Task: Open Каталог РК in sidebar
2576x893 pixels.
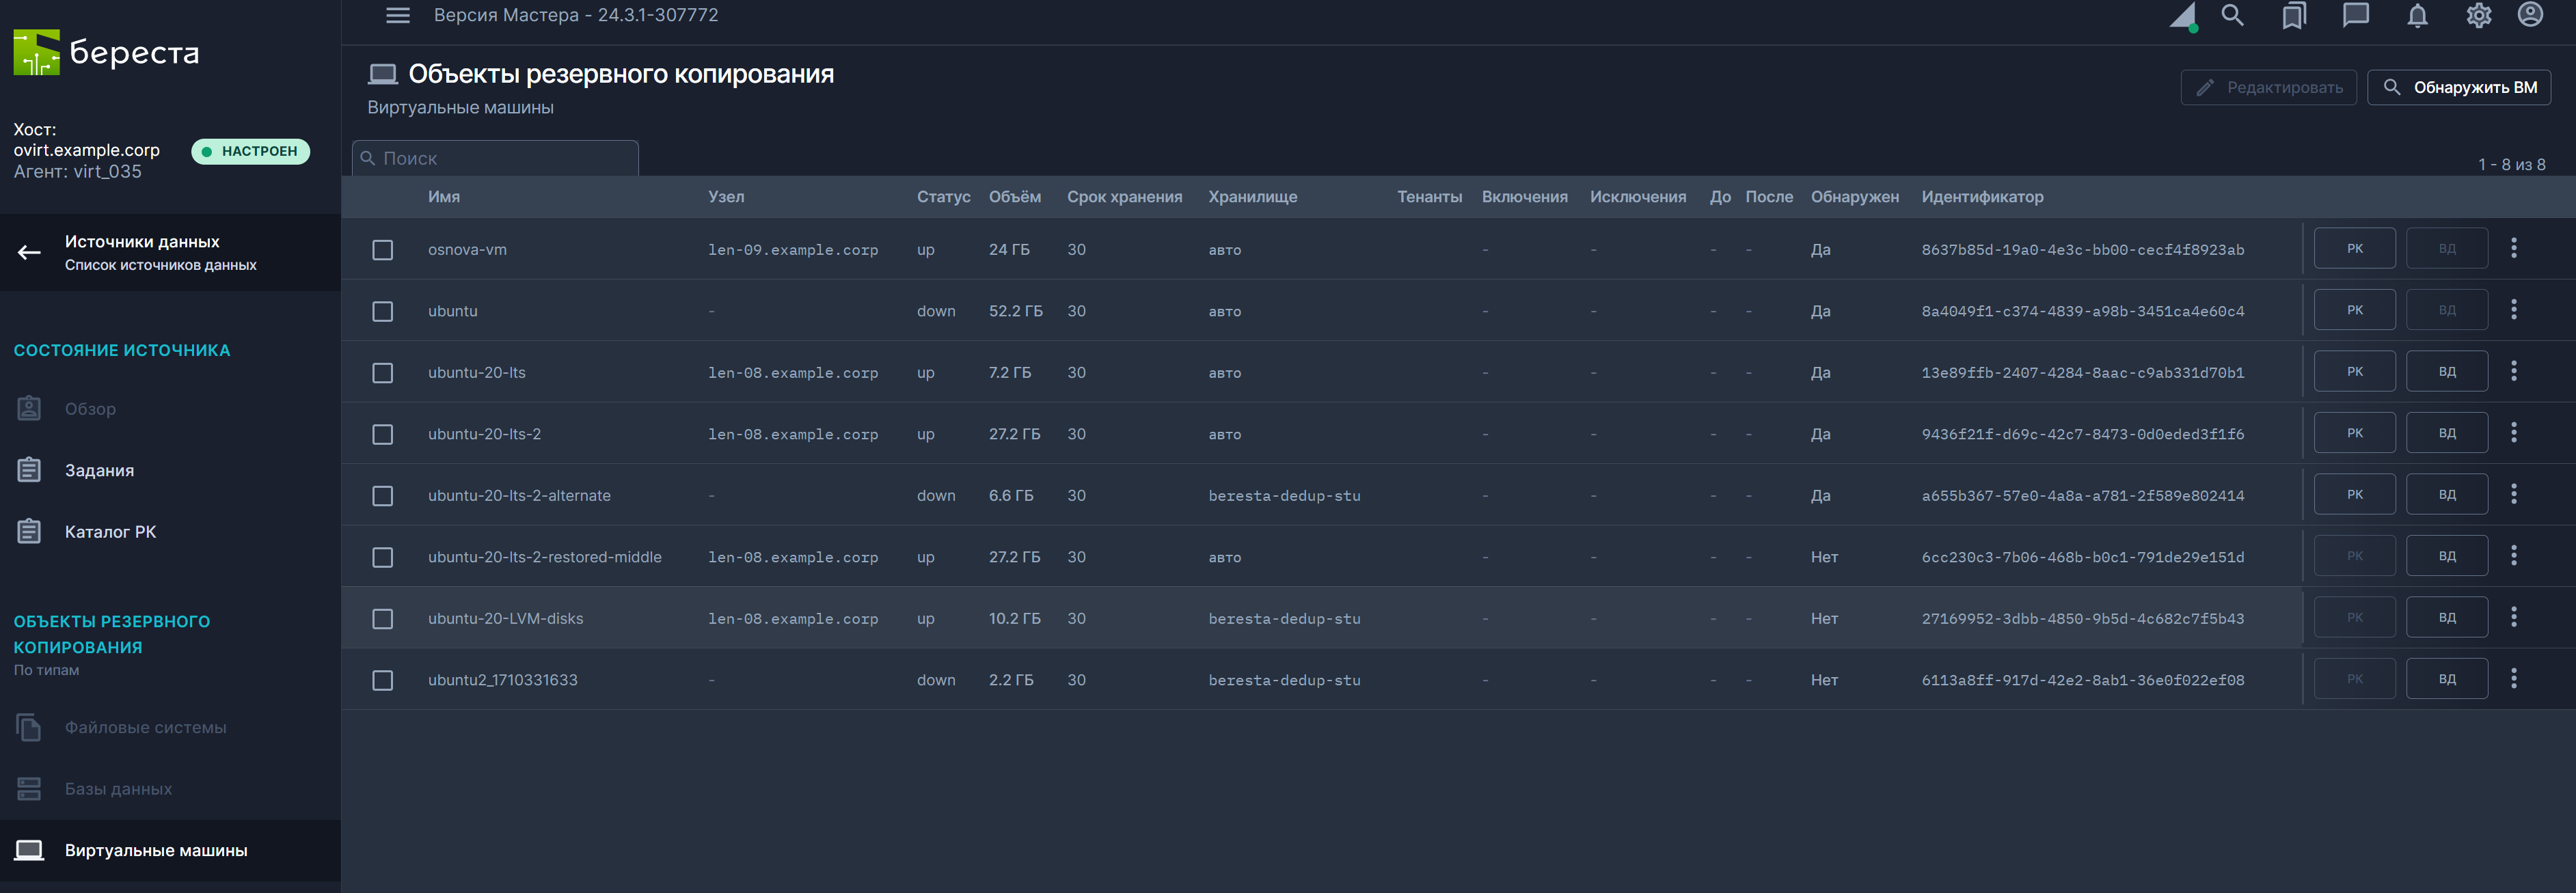Action: (110, 532)
